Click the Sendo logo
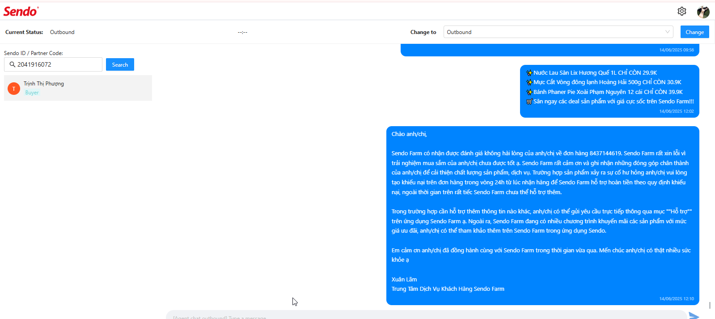Image resolution: width=715 pixels, height=319 pixels. (21, 11)
